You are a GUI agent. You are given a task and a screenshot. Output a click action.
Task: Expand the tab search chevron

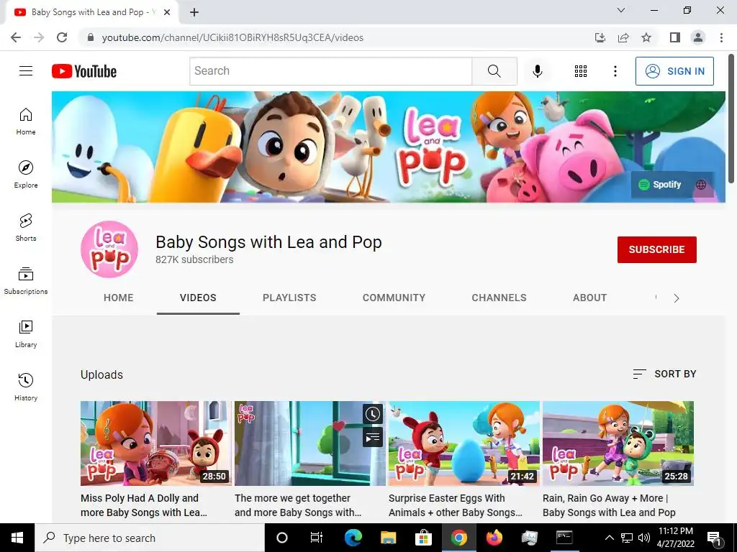tap(621, 10)
